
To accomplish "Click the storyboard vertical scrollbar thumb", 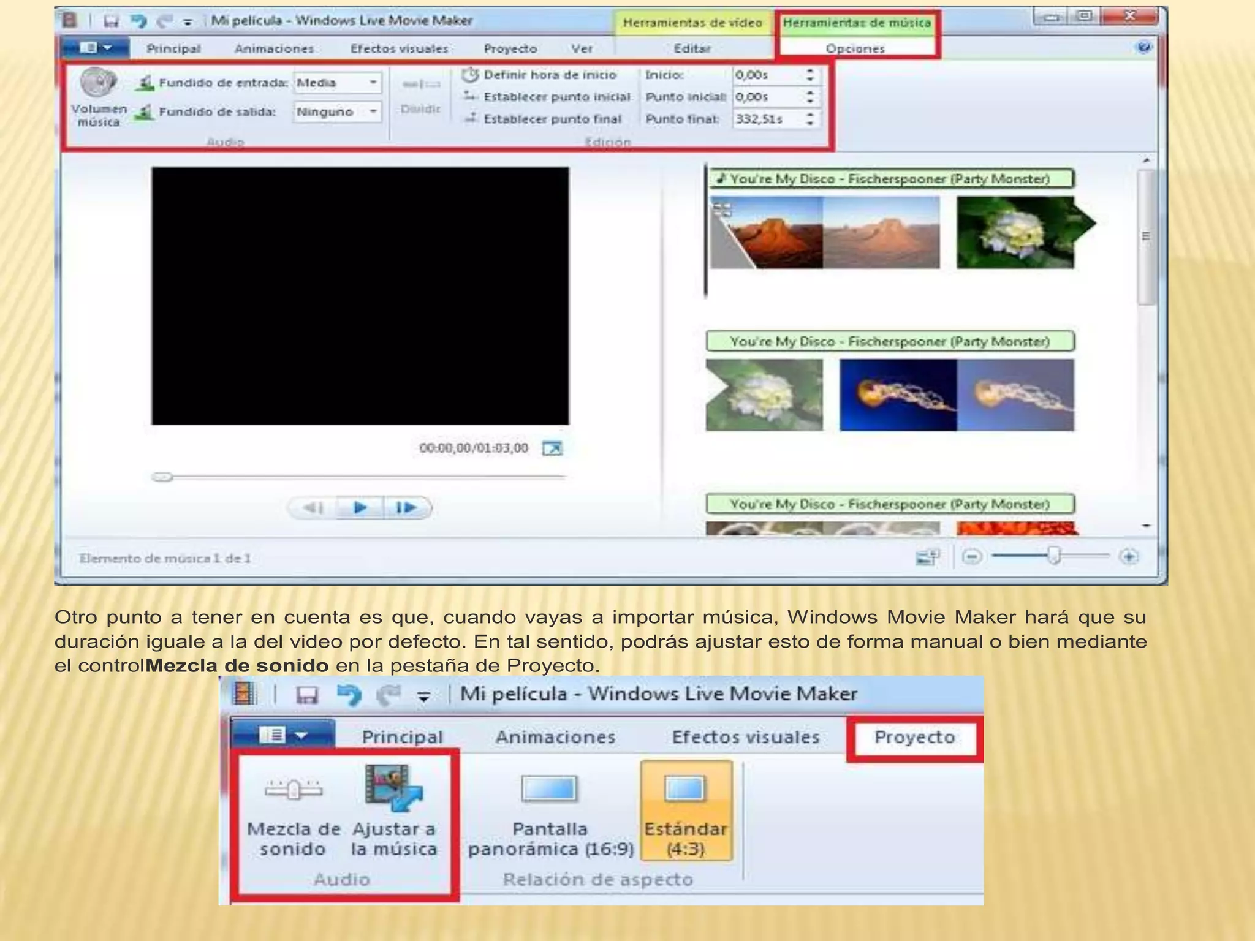I will click(x=1145, y=236).
